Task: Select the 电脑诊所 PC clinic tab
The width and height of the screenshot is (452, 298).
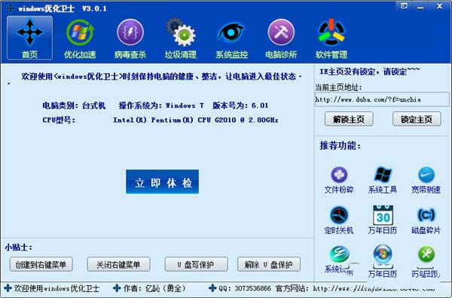Action: coord(281,39)
